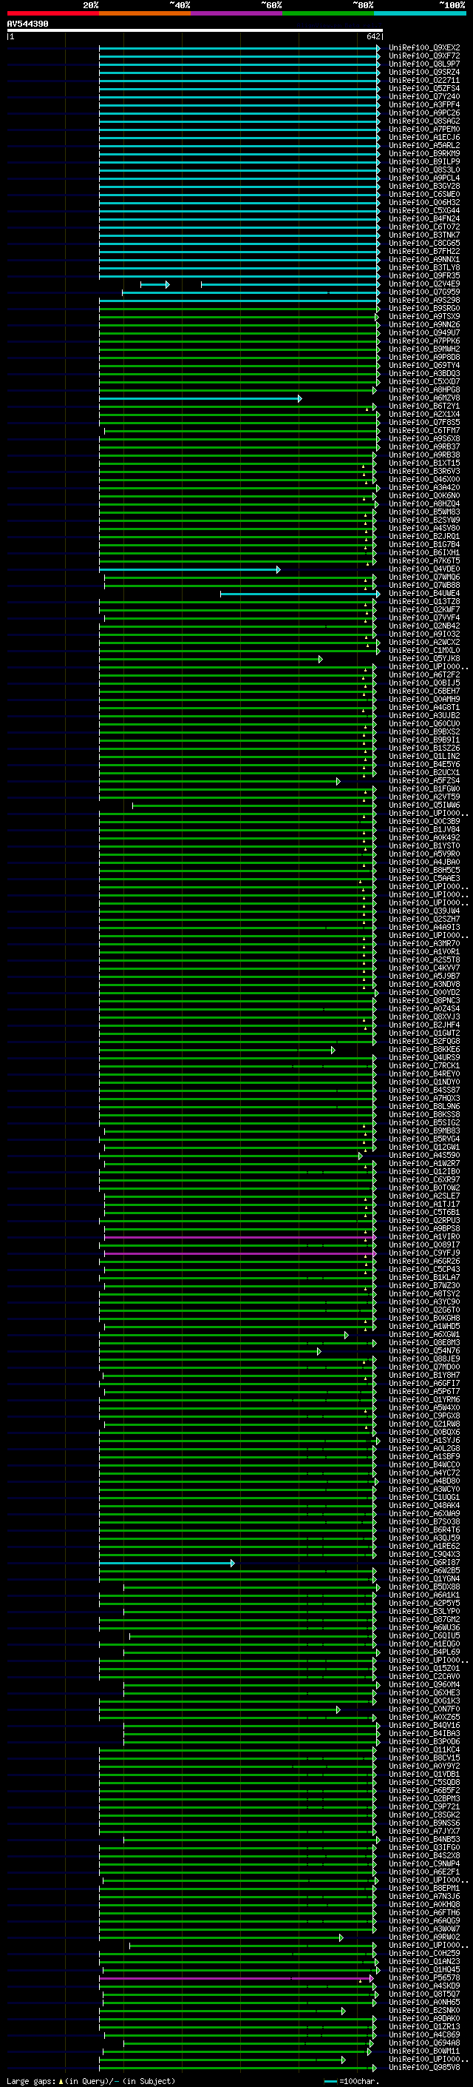This screenshot has width=473, height=2087.
Task: Click the UniRef100_B5DX88 label
Action: click(x=424, y=1587)
